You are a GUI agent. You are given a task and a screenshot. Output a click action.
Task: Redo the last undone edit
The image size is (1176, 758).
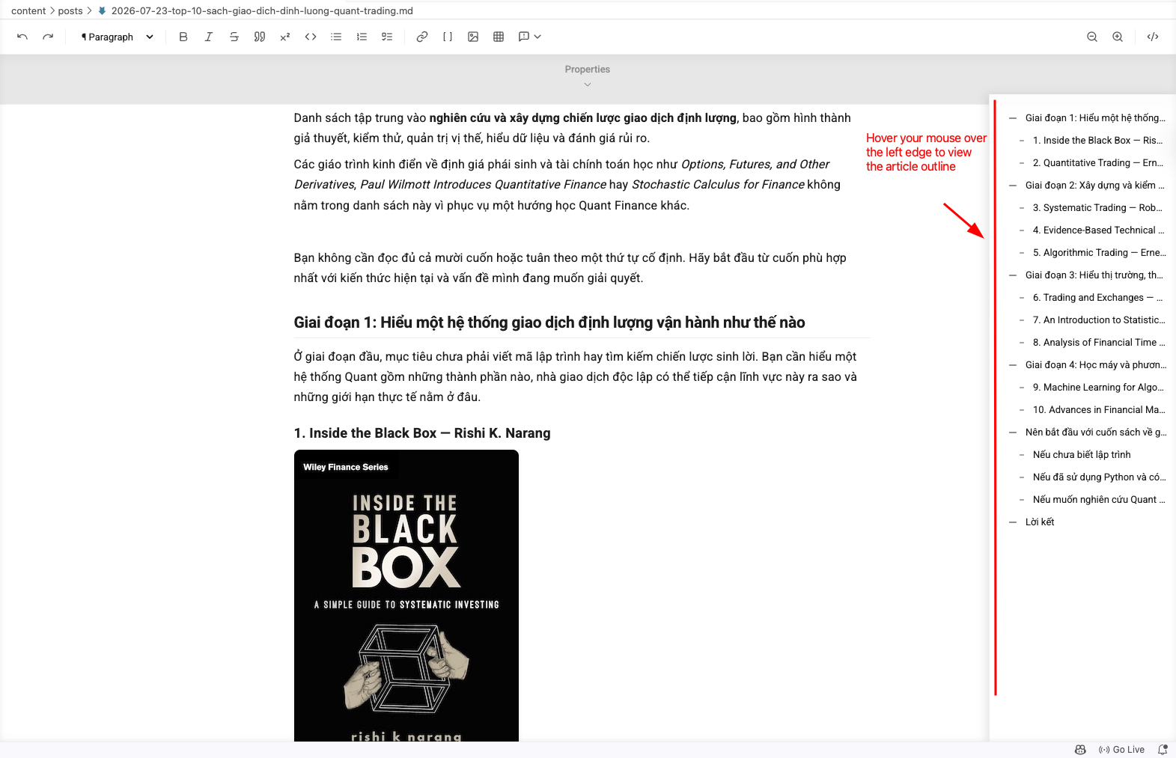tap(48, 37)
